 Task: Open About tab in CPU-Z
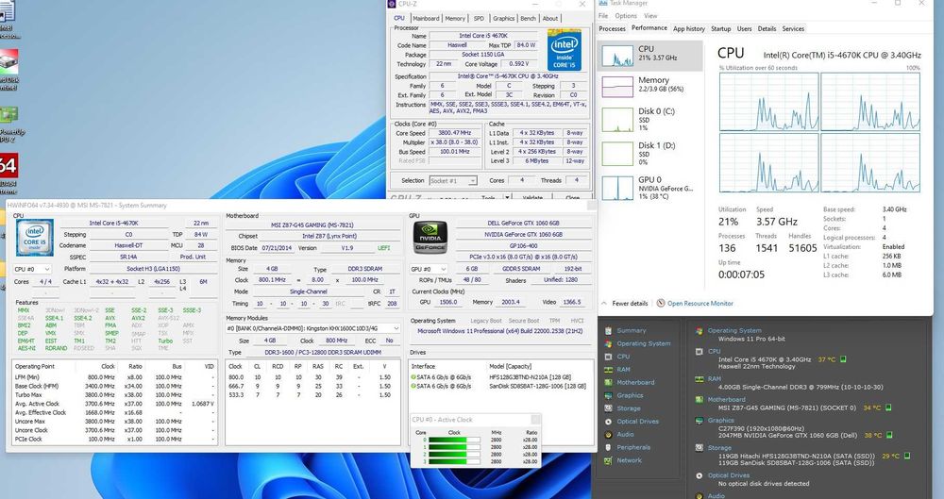[x=550, y=19]
